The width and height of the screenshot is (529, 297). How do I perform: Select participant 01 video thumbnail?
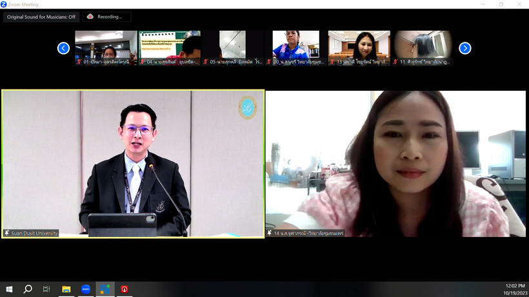pyautogui.click(x=106, y=46)
